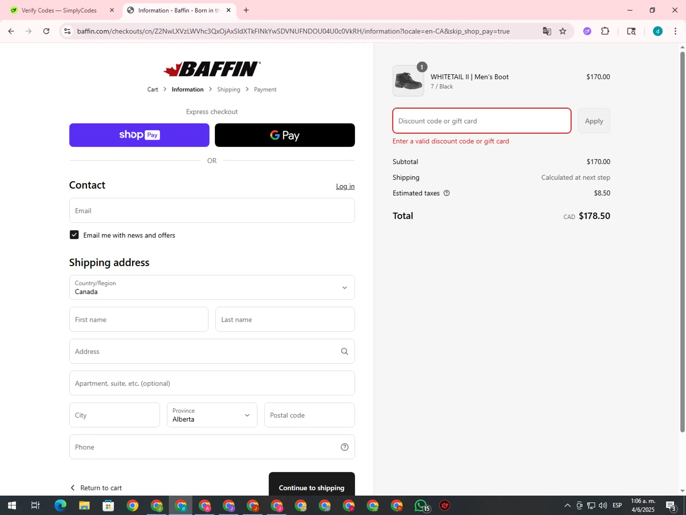
Task: Pay with the Shop Pay button
Action: tap(139, 135)
